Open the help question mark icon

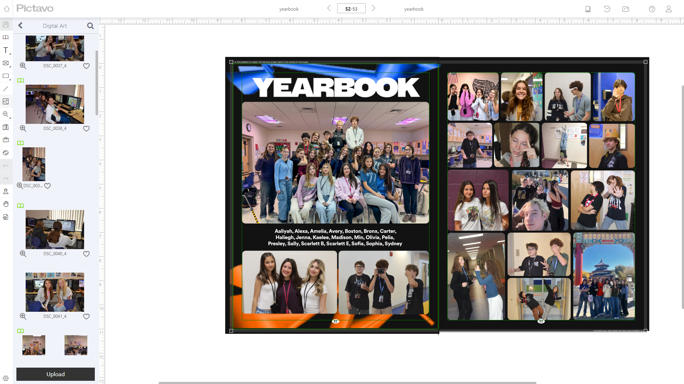coord(652,9)
